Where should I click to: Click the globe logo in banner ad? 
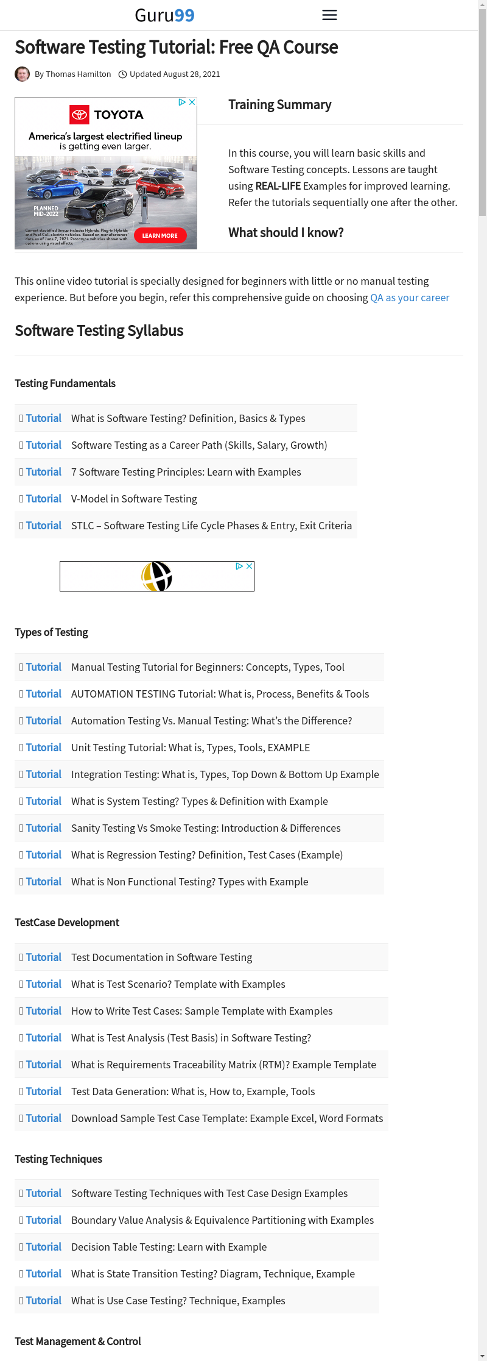pyautogui.click(x=156, y=576)
